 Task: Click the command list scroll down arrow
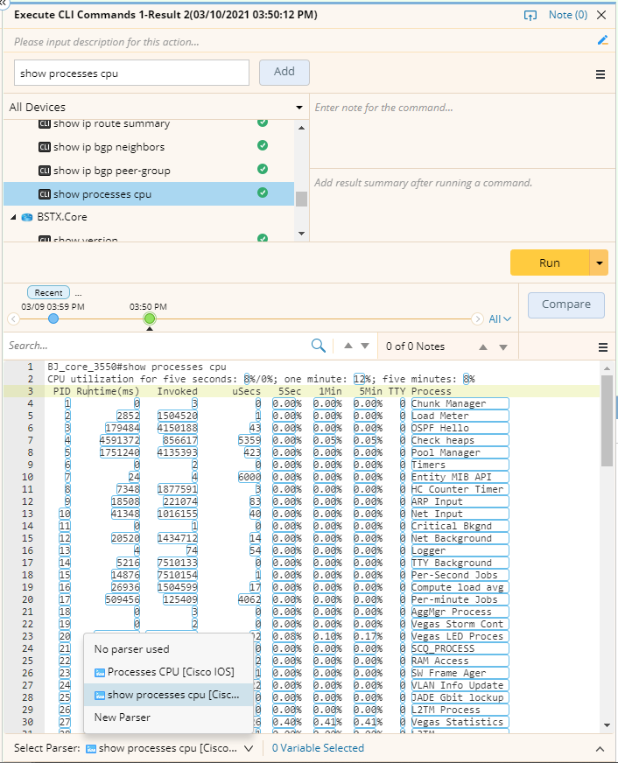pos(302,234)
